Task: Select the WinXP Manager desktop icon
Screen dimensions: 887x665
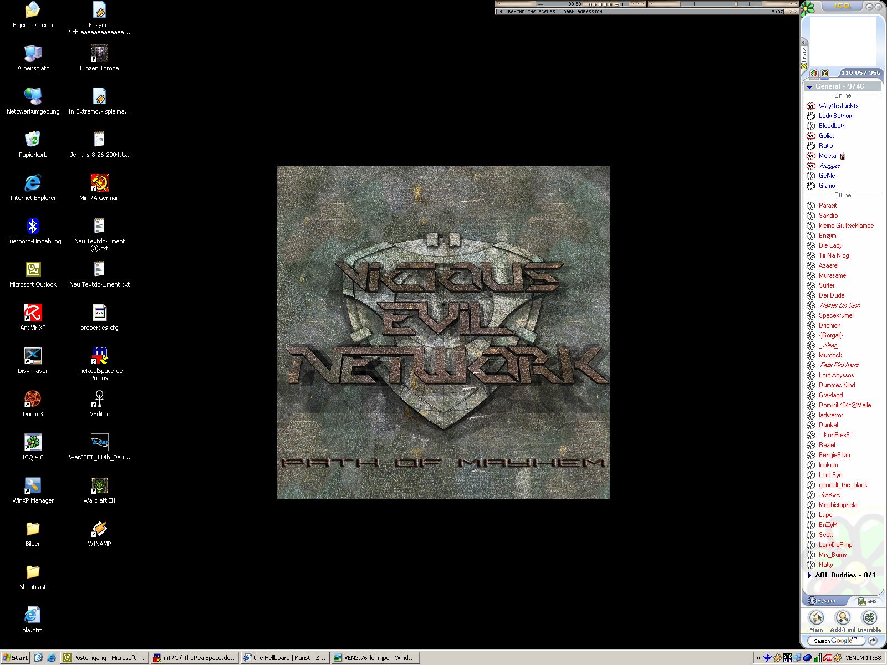Action: [x=33, y=490]
